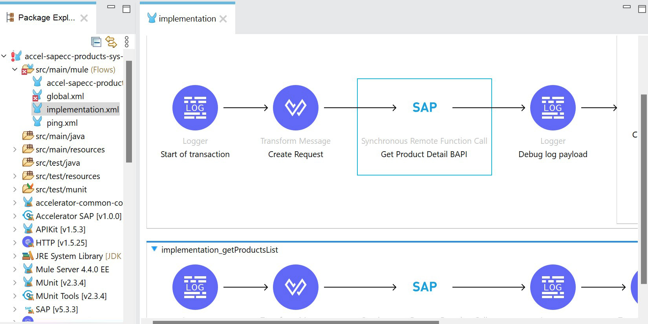Screen dimensions: 648x324
Task: Select the Start of transaction Logger icon
Action: click(195, 108)
